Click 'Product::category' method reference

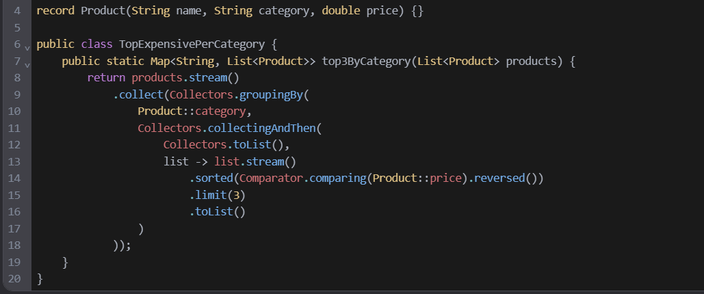pyautogui.click(x=192, y=111)
